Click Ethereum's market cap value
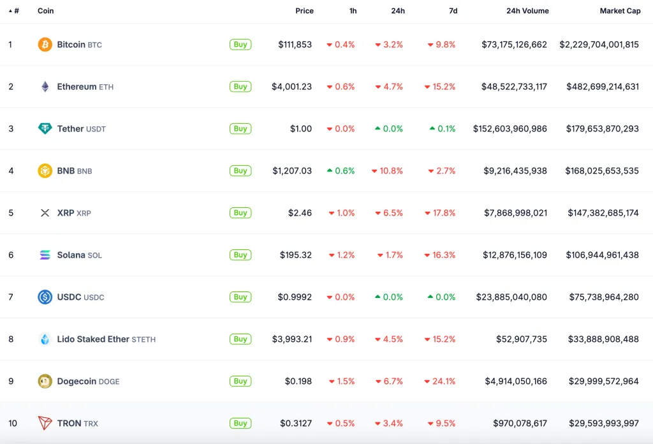Viewport: 653px width, 444px height. [x=602, y=87]
